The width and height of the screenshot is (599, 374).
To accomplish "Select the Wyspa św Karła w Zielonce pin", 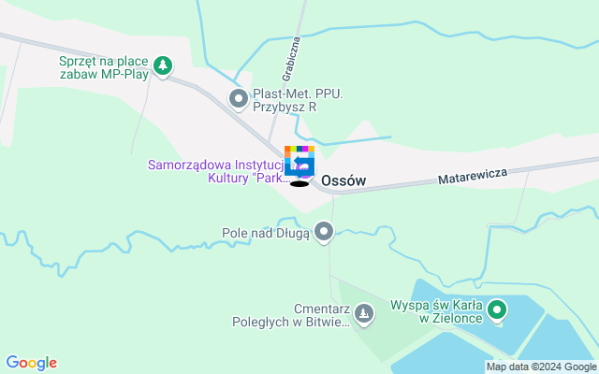I will click(x=497, y=310).
